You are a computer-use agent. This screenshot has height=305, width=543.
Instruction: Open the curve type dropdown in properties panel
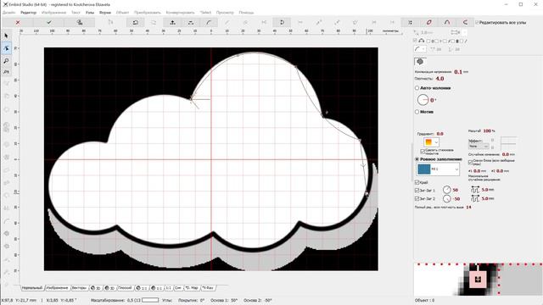point(420,49)
